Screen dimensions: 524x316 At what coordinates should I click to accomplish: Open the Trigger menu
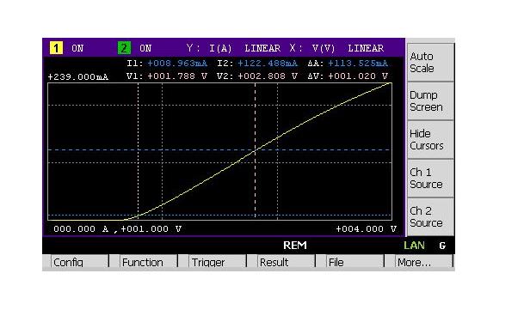(x=213, y=261)
